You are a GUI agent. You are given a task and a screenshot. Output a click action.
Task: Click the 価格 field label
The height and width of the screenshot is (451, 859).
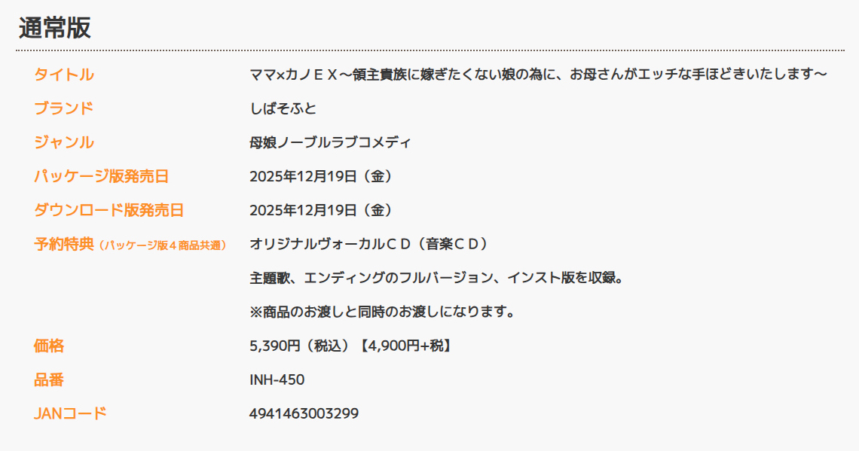(49, 346)
